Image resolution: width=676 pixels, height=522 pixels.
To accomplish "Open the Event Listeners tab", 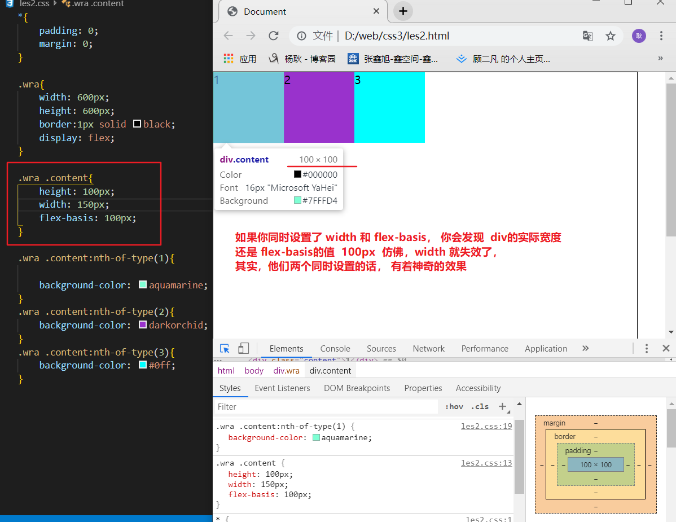I will 282,388.
